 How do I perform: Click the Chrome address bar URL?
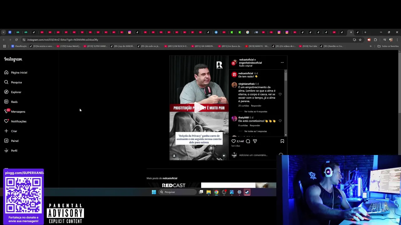63,40
